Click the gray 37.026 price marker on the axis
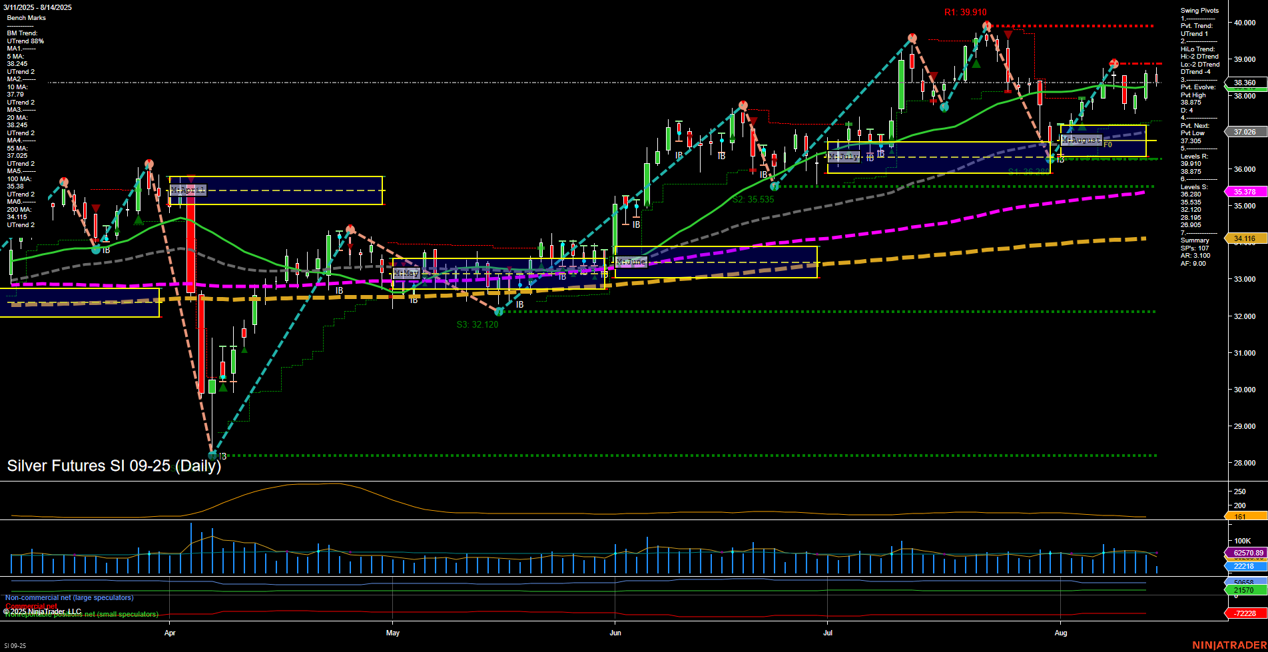 coord(1245,131)
